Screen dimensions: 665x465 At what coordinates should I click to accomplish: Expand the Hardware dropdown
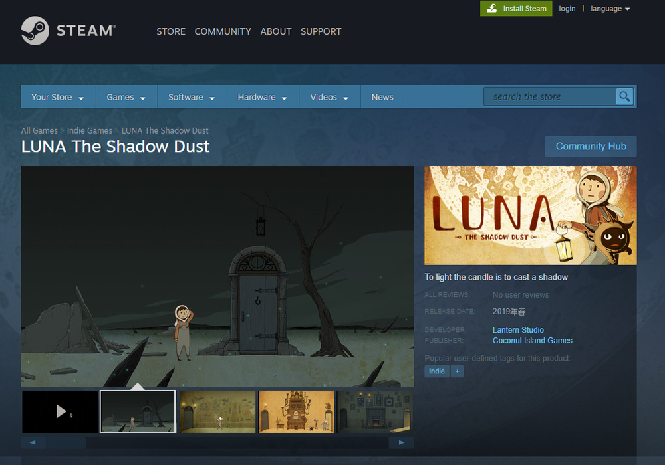(263, 97)
